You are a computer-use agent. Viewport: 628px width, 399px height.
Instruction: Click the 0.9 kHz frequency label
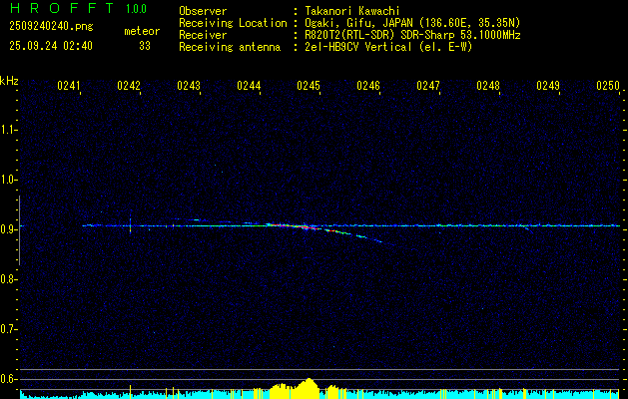click(9, 229)
